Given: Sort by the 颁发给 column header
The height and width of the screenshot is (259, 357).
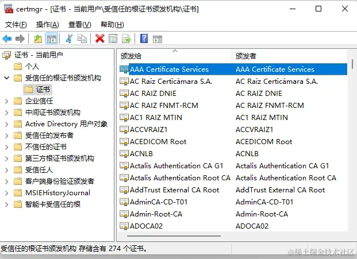Looking at the screenshot, I should (x=175, y=56).
